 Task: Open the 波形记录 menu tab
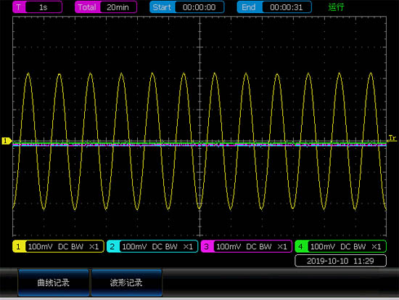tap(126, 283)
